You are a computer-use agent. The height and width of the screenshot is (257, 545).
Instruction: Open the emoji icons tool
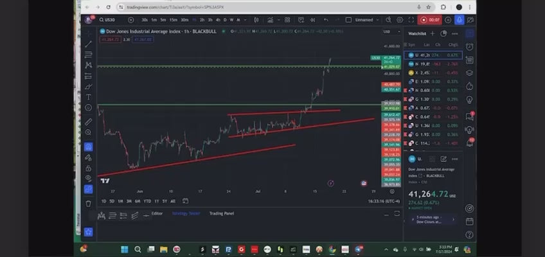coord(88,108)
